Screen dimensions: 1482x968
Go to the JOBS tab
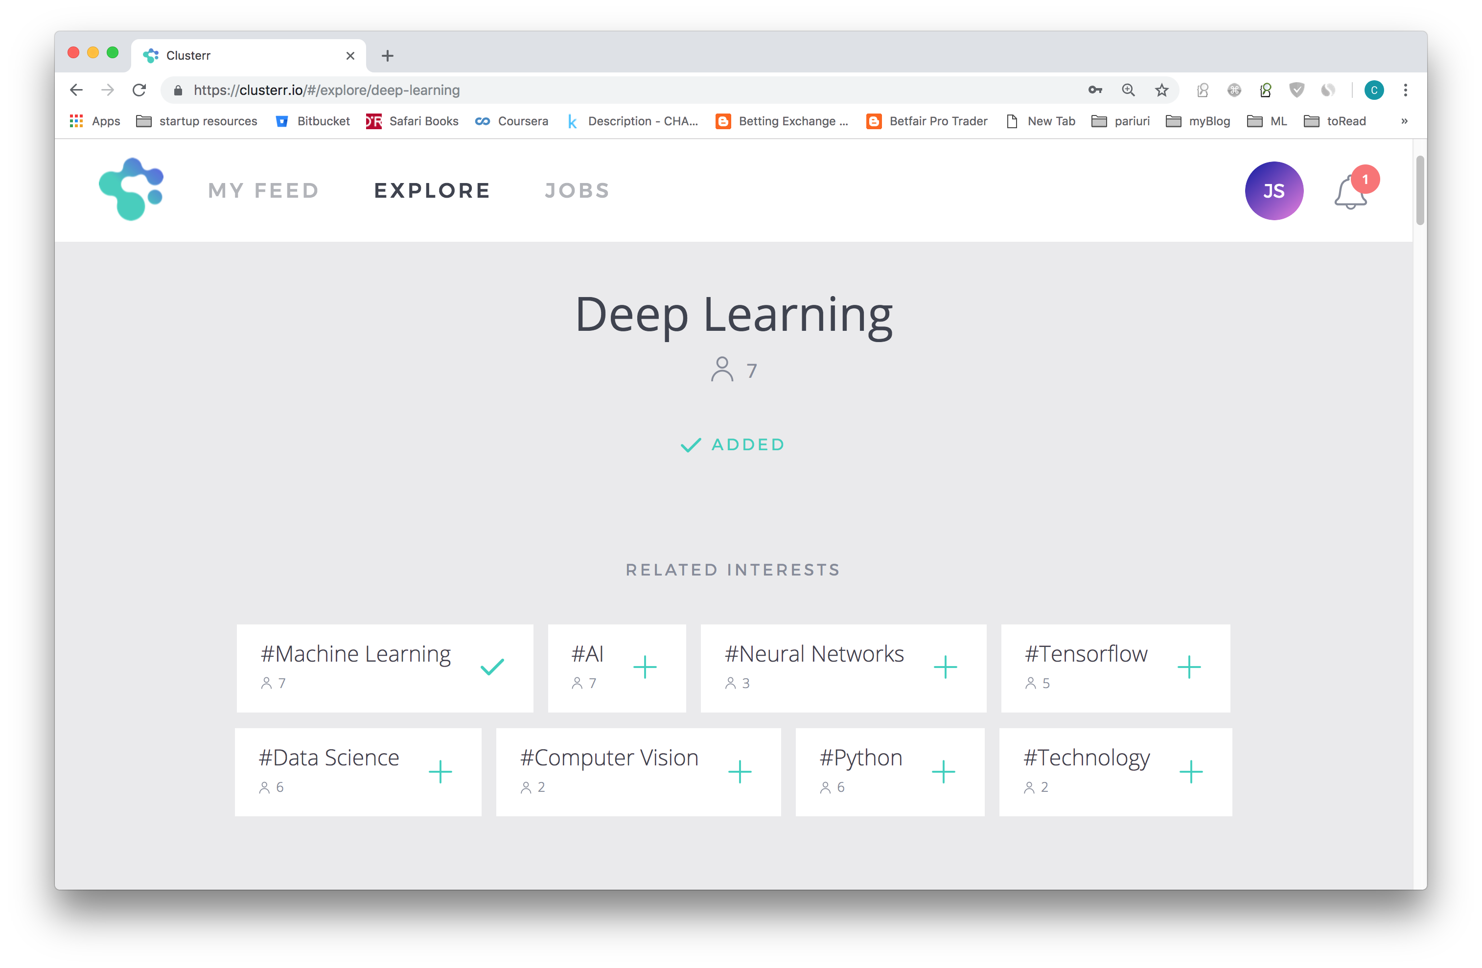coord(577,190)
